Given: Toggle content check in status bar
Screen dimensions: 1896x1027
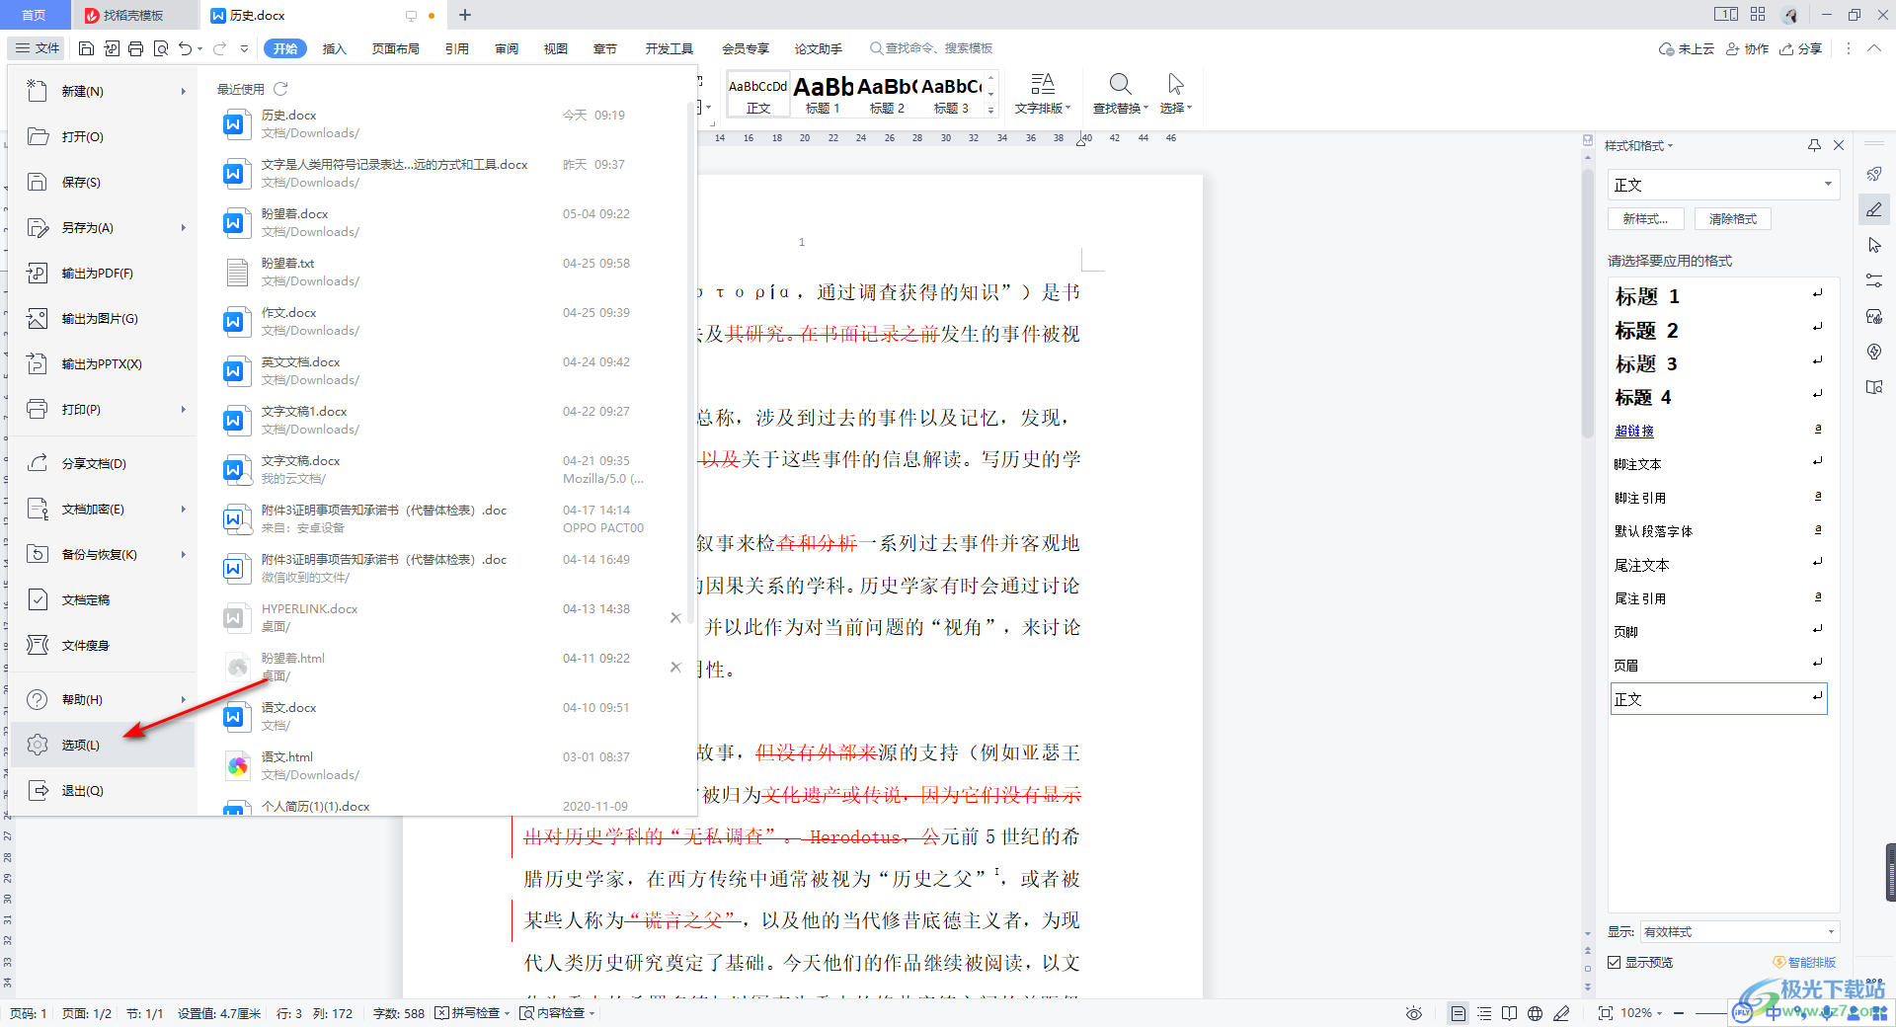Looking at the screenshot, I should [x=557, y=1013].
